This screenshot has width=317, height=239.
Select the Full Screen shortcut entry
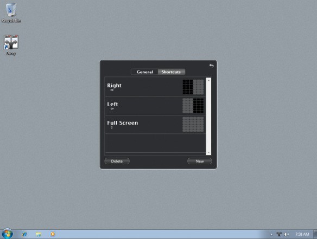pos(155,124)
